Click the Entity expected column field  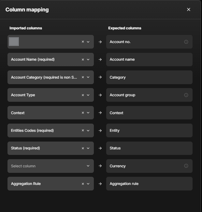pyautogui.click(x=149, y=130)
